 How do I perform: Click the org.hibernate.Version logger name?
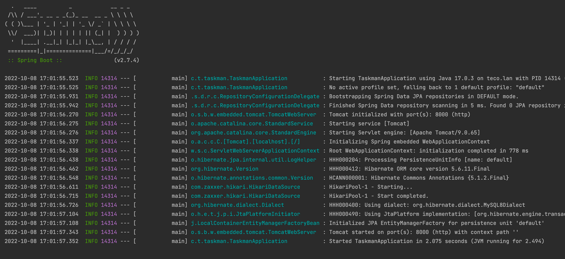pyautogui.click(x=225, y=169)
